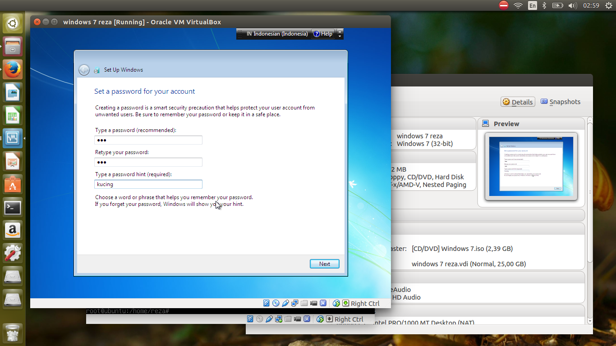The height and width of the screenshot is (346, 616).
Task: Click 'windows 7 reza.vdi (Normal, 25,00 GB)' entry
Action: click(x=469, y=264)
